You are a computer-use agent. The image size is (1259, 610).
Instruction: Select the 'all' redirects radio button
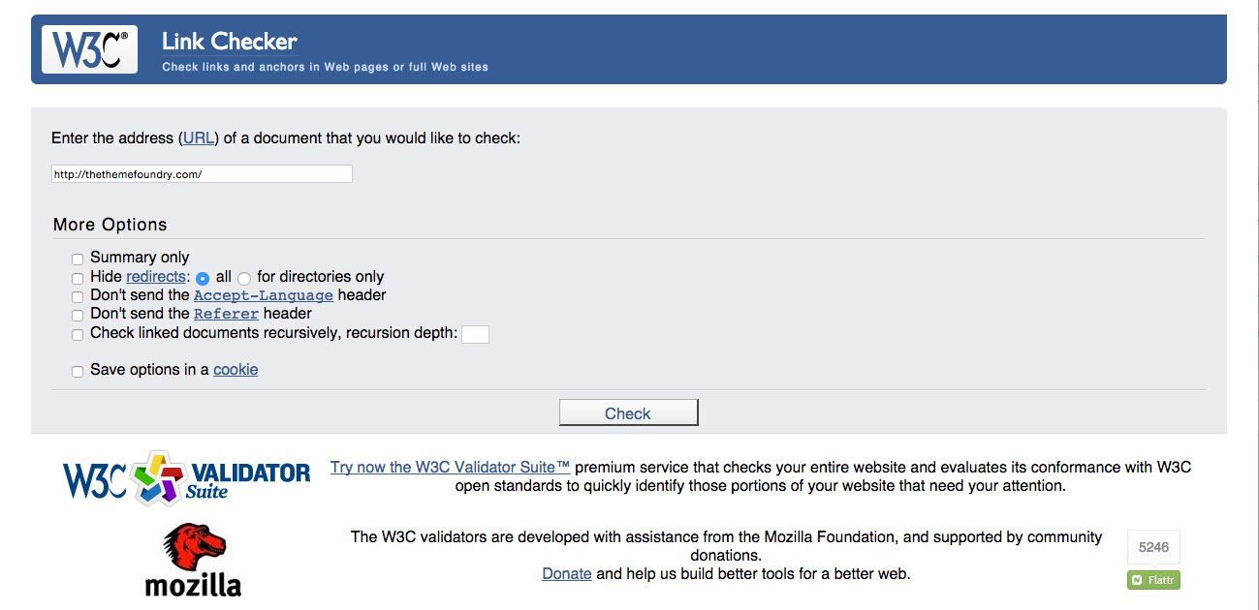203,278
